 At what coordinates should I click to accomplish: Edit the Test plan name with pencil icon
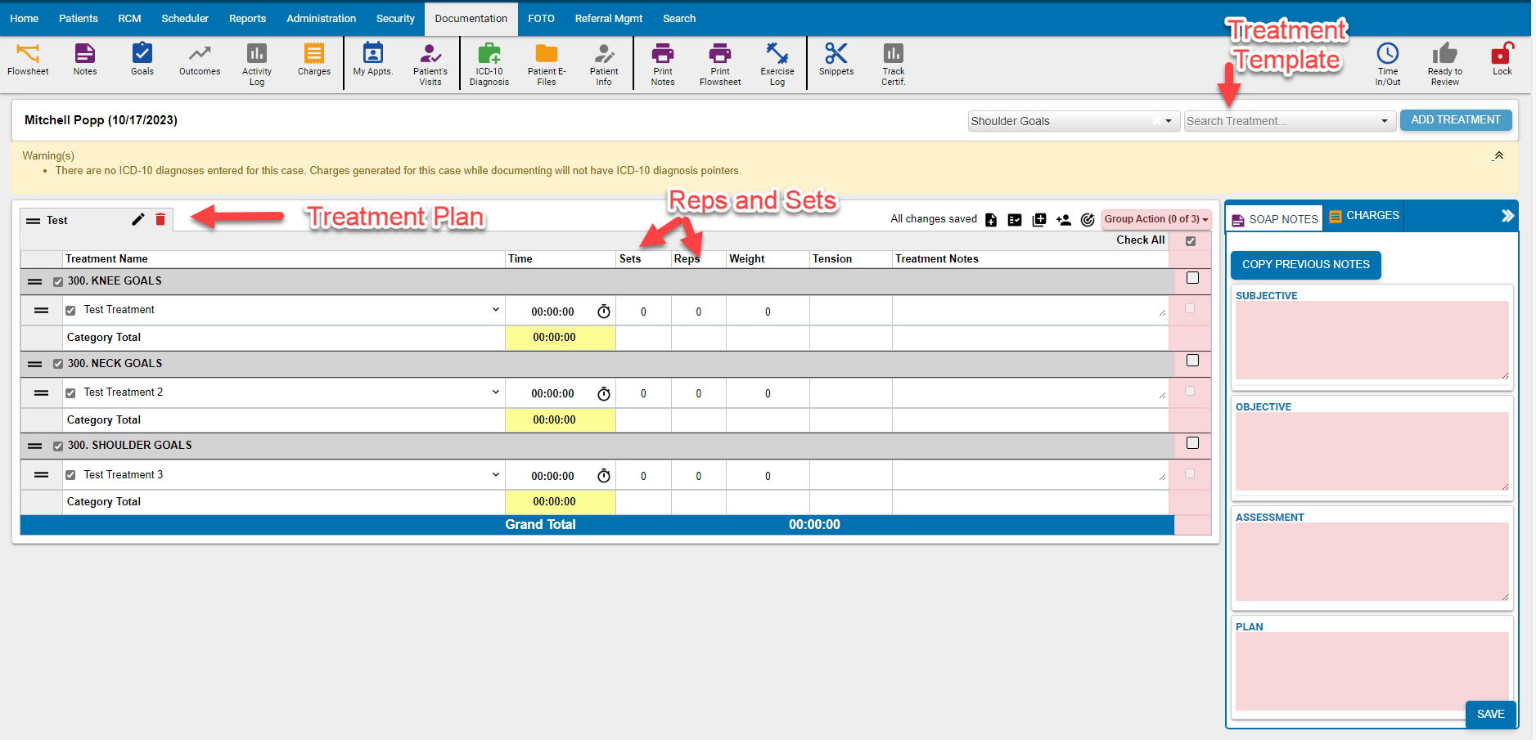point(138,219)
